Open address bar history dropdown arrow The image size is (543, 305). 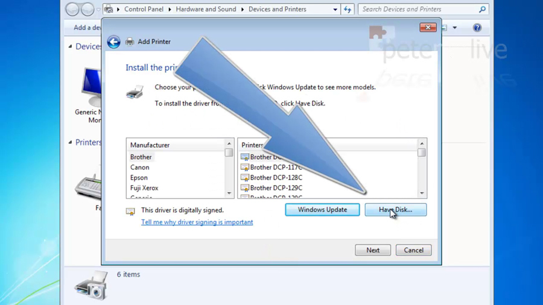click(335, 9)
